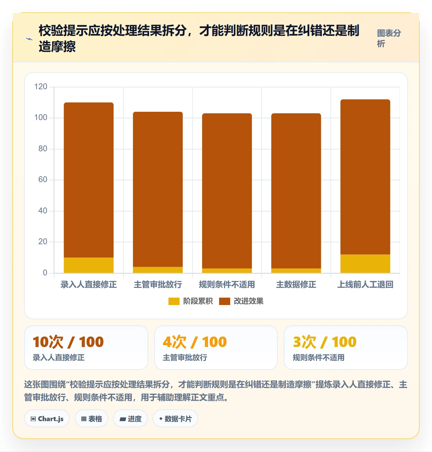Click the 阶段累积 legend label
The width and height of the screenshot is (432, 452).
point(198,301)
